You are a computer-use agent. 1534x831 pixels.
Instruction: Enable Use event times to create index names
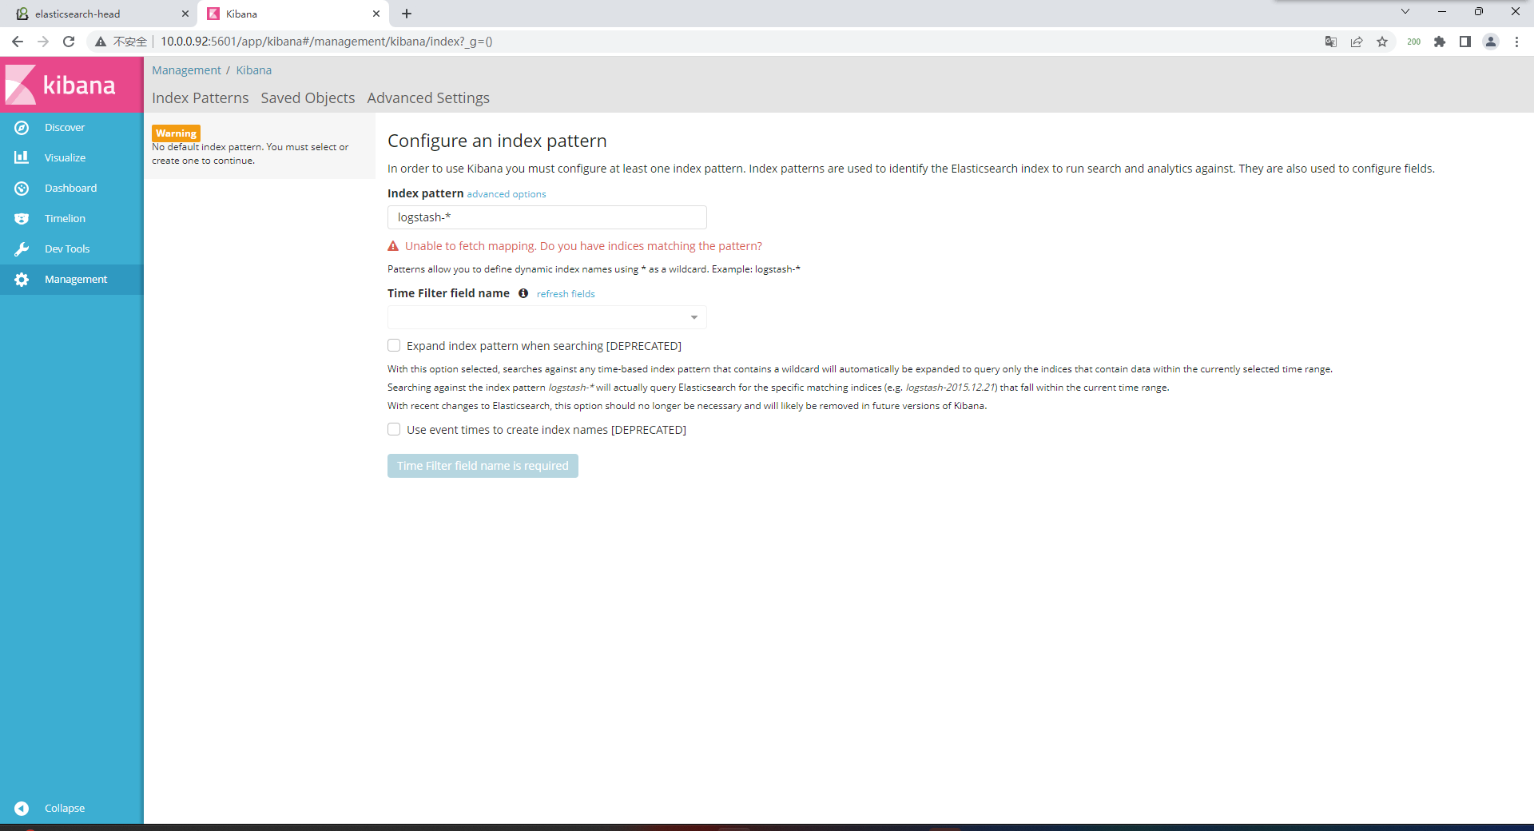pos(394,429)
